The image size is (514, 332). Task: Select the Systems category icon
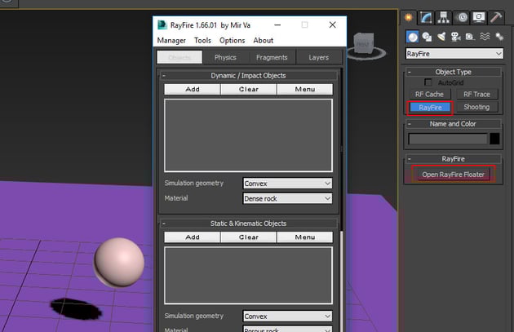tap(499, 37)
